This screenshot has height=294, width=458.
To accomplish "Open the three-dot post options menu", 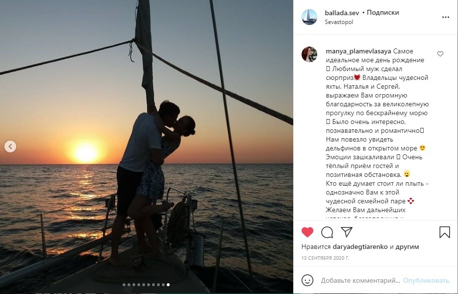I will pyautogui.click(x=445, y=17).
